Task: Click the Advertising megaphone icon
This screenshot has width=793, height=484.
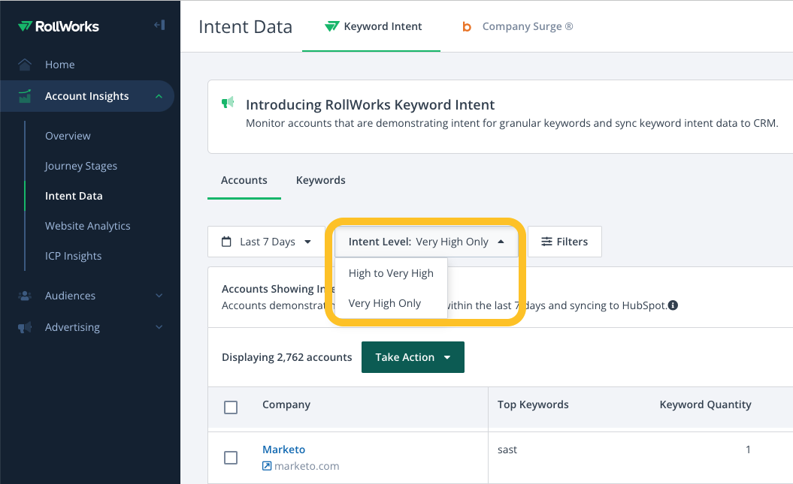Action: coord(25,328)
